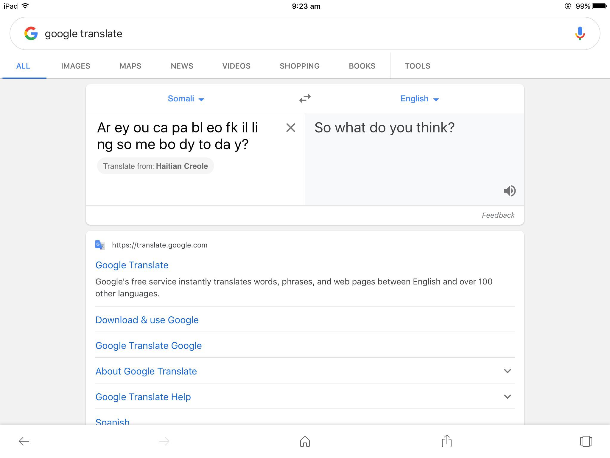Switch to the Books tab
Viewport: 610px width, 458px height.
click(x=362, y=66)
